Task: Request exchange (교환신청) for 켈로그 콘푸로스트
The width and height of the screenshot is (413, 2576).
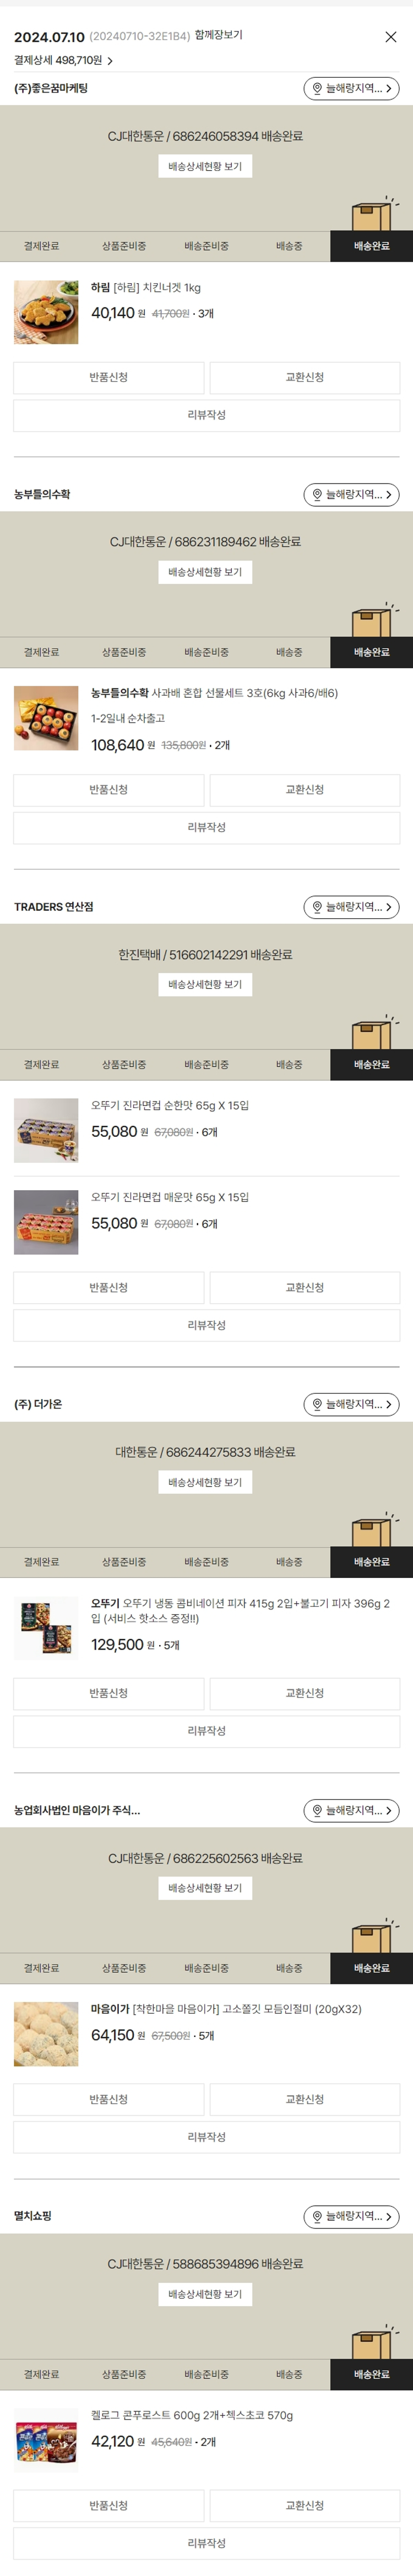Action: point(304,2505)
